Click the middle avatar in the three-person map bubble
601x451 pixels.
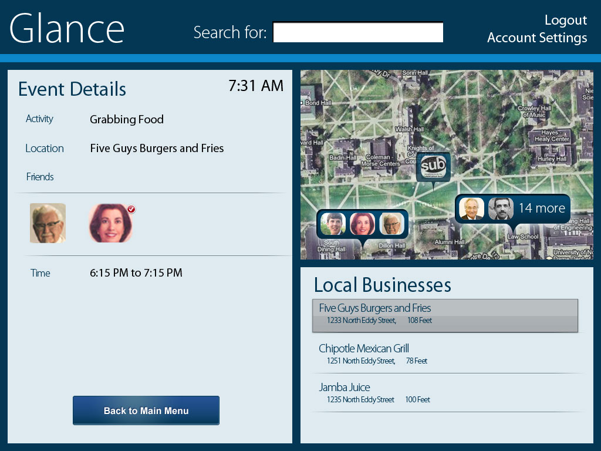(362, 224)
